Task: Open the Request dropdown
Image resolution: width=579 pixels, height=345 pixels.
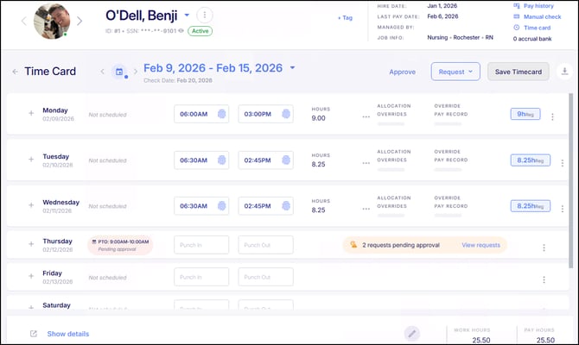Action: pos(455,72)
